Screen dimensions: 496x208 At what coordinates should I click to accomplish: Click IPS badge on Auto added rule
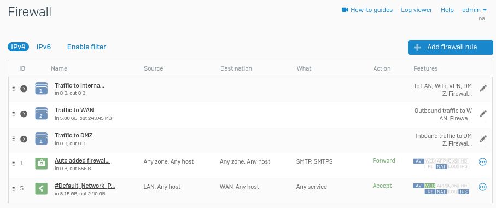[x=463, y=166]
